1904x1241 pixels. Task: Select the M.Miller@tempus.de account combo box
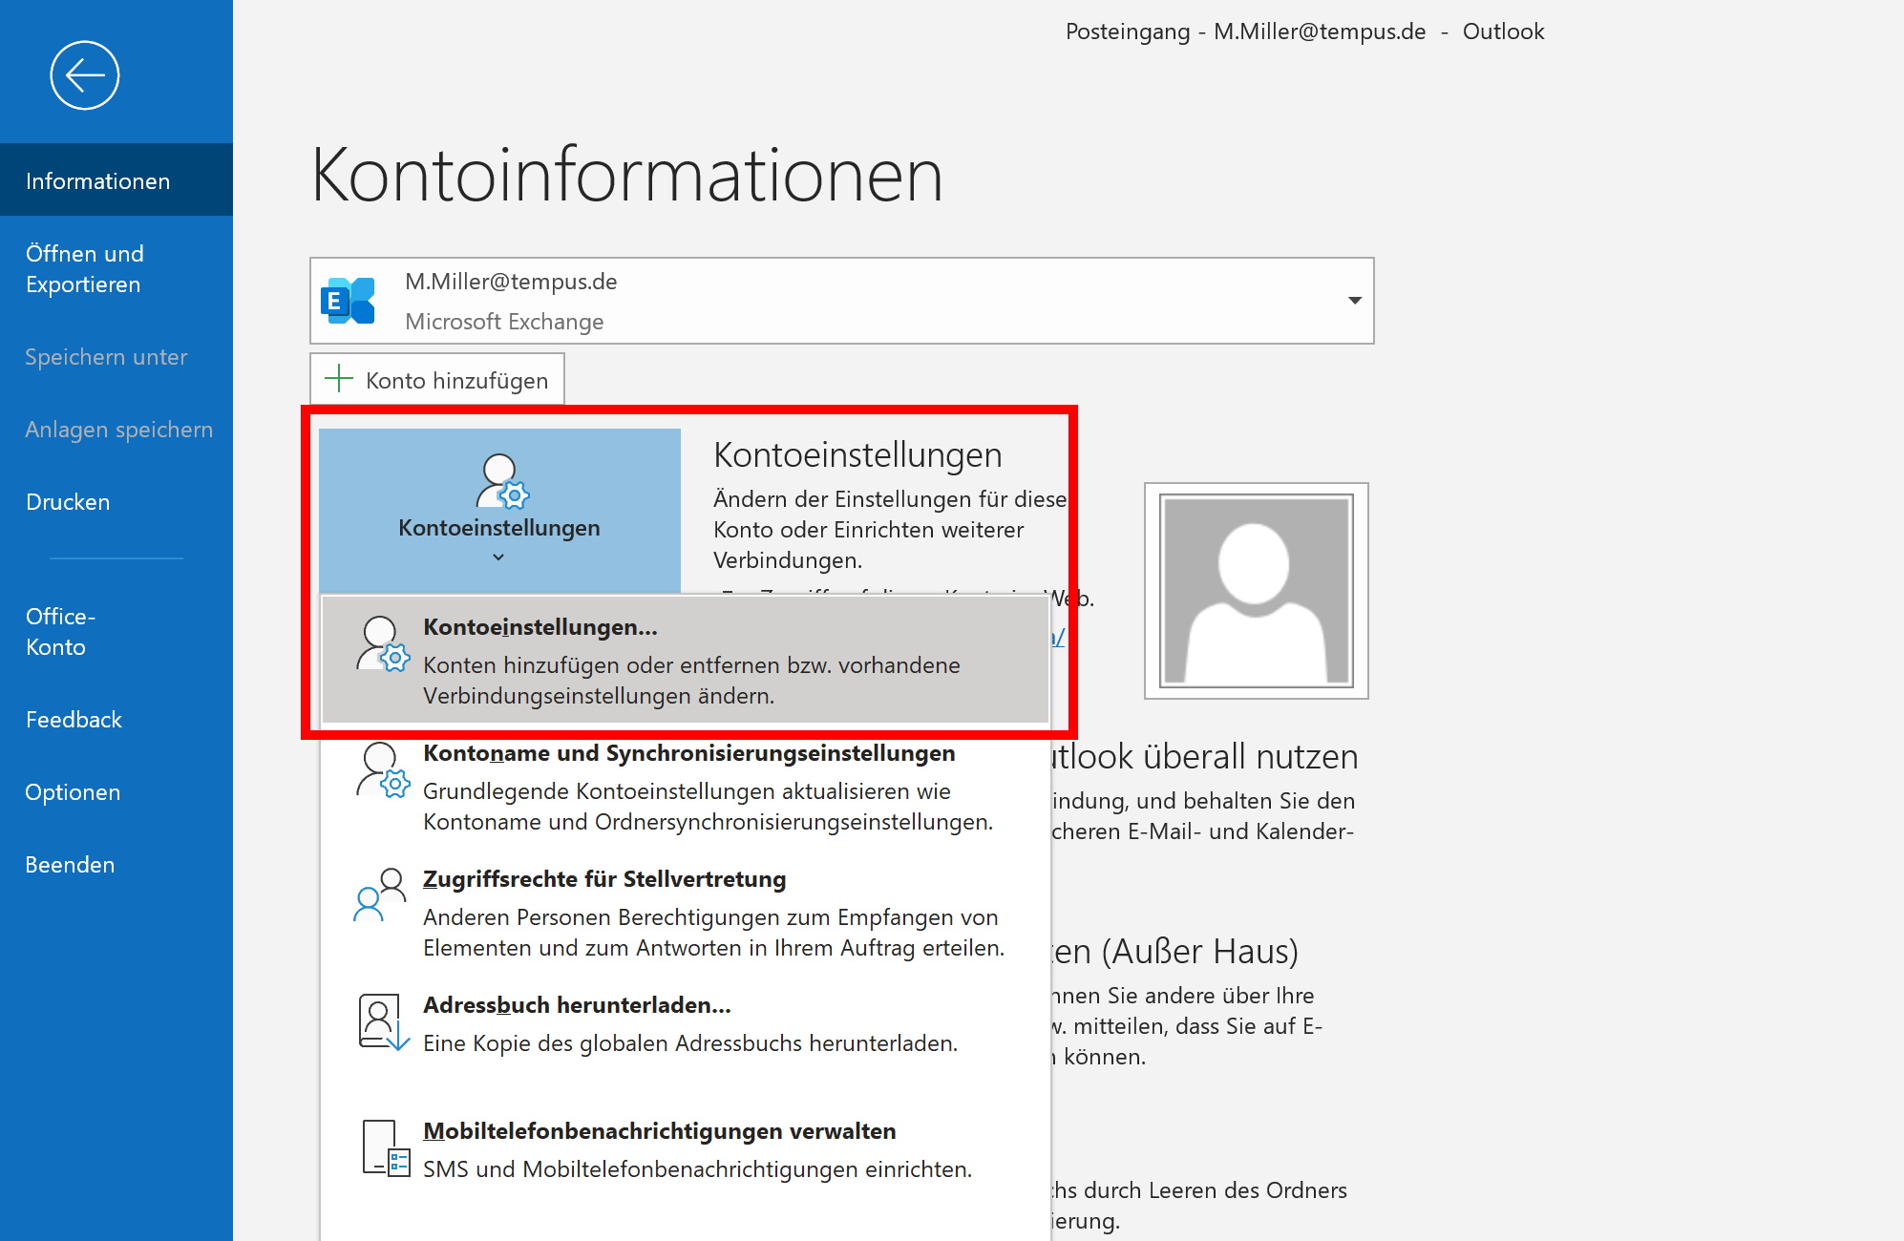841,301
